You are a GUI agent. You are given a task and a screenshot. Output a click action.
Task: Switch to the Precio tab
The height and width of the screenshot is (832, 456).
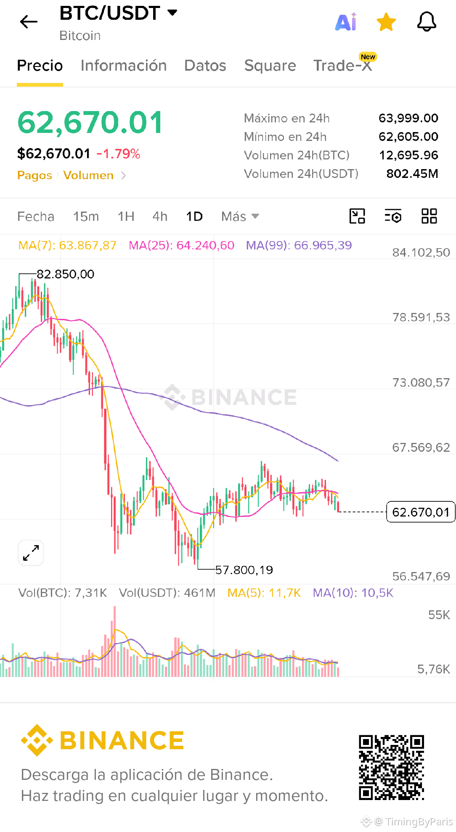point(40,66)
